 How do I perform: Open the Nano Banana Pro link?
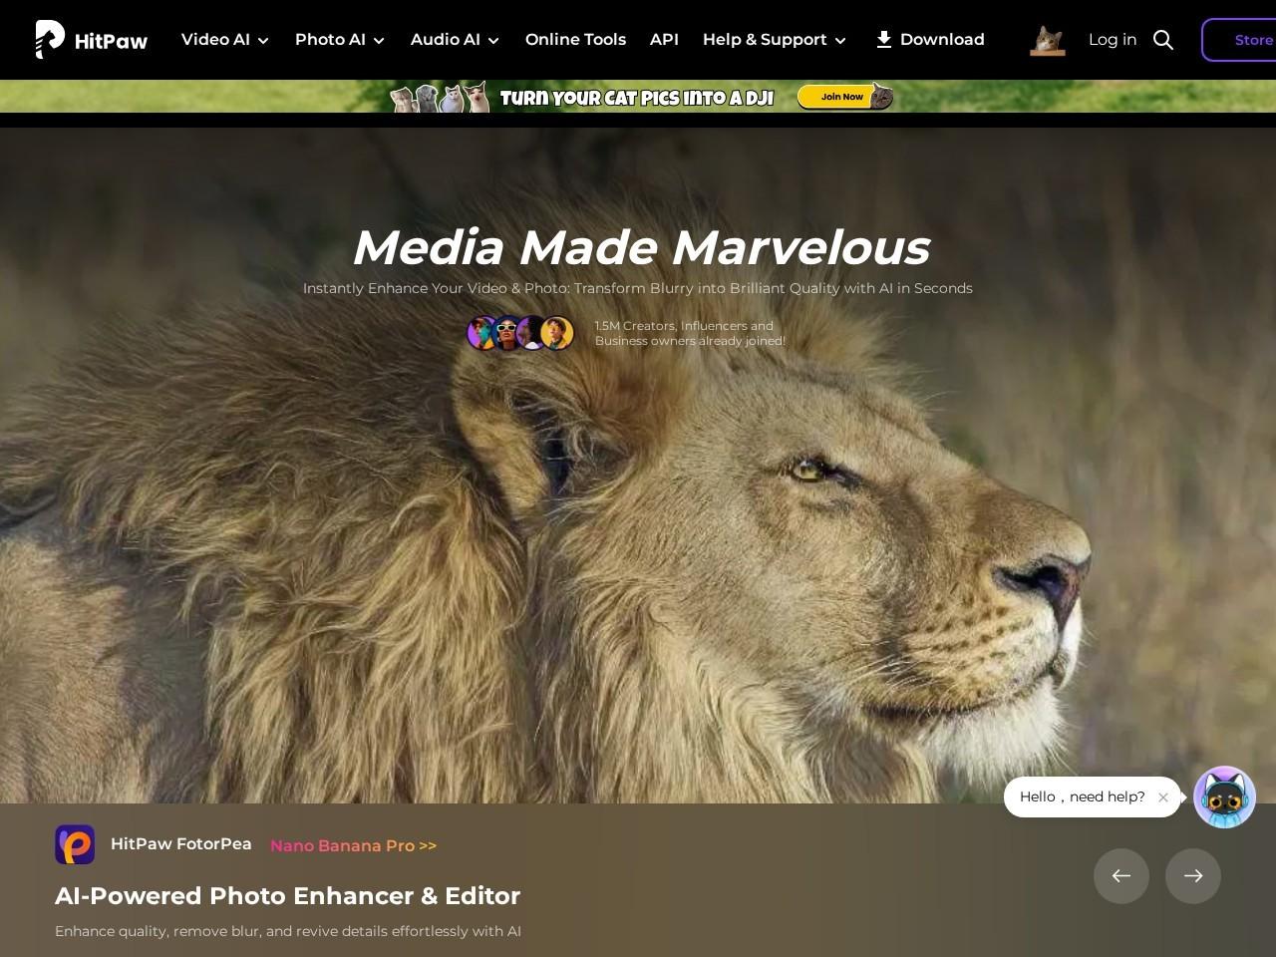click(353, 845)
